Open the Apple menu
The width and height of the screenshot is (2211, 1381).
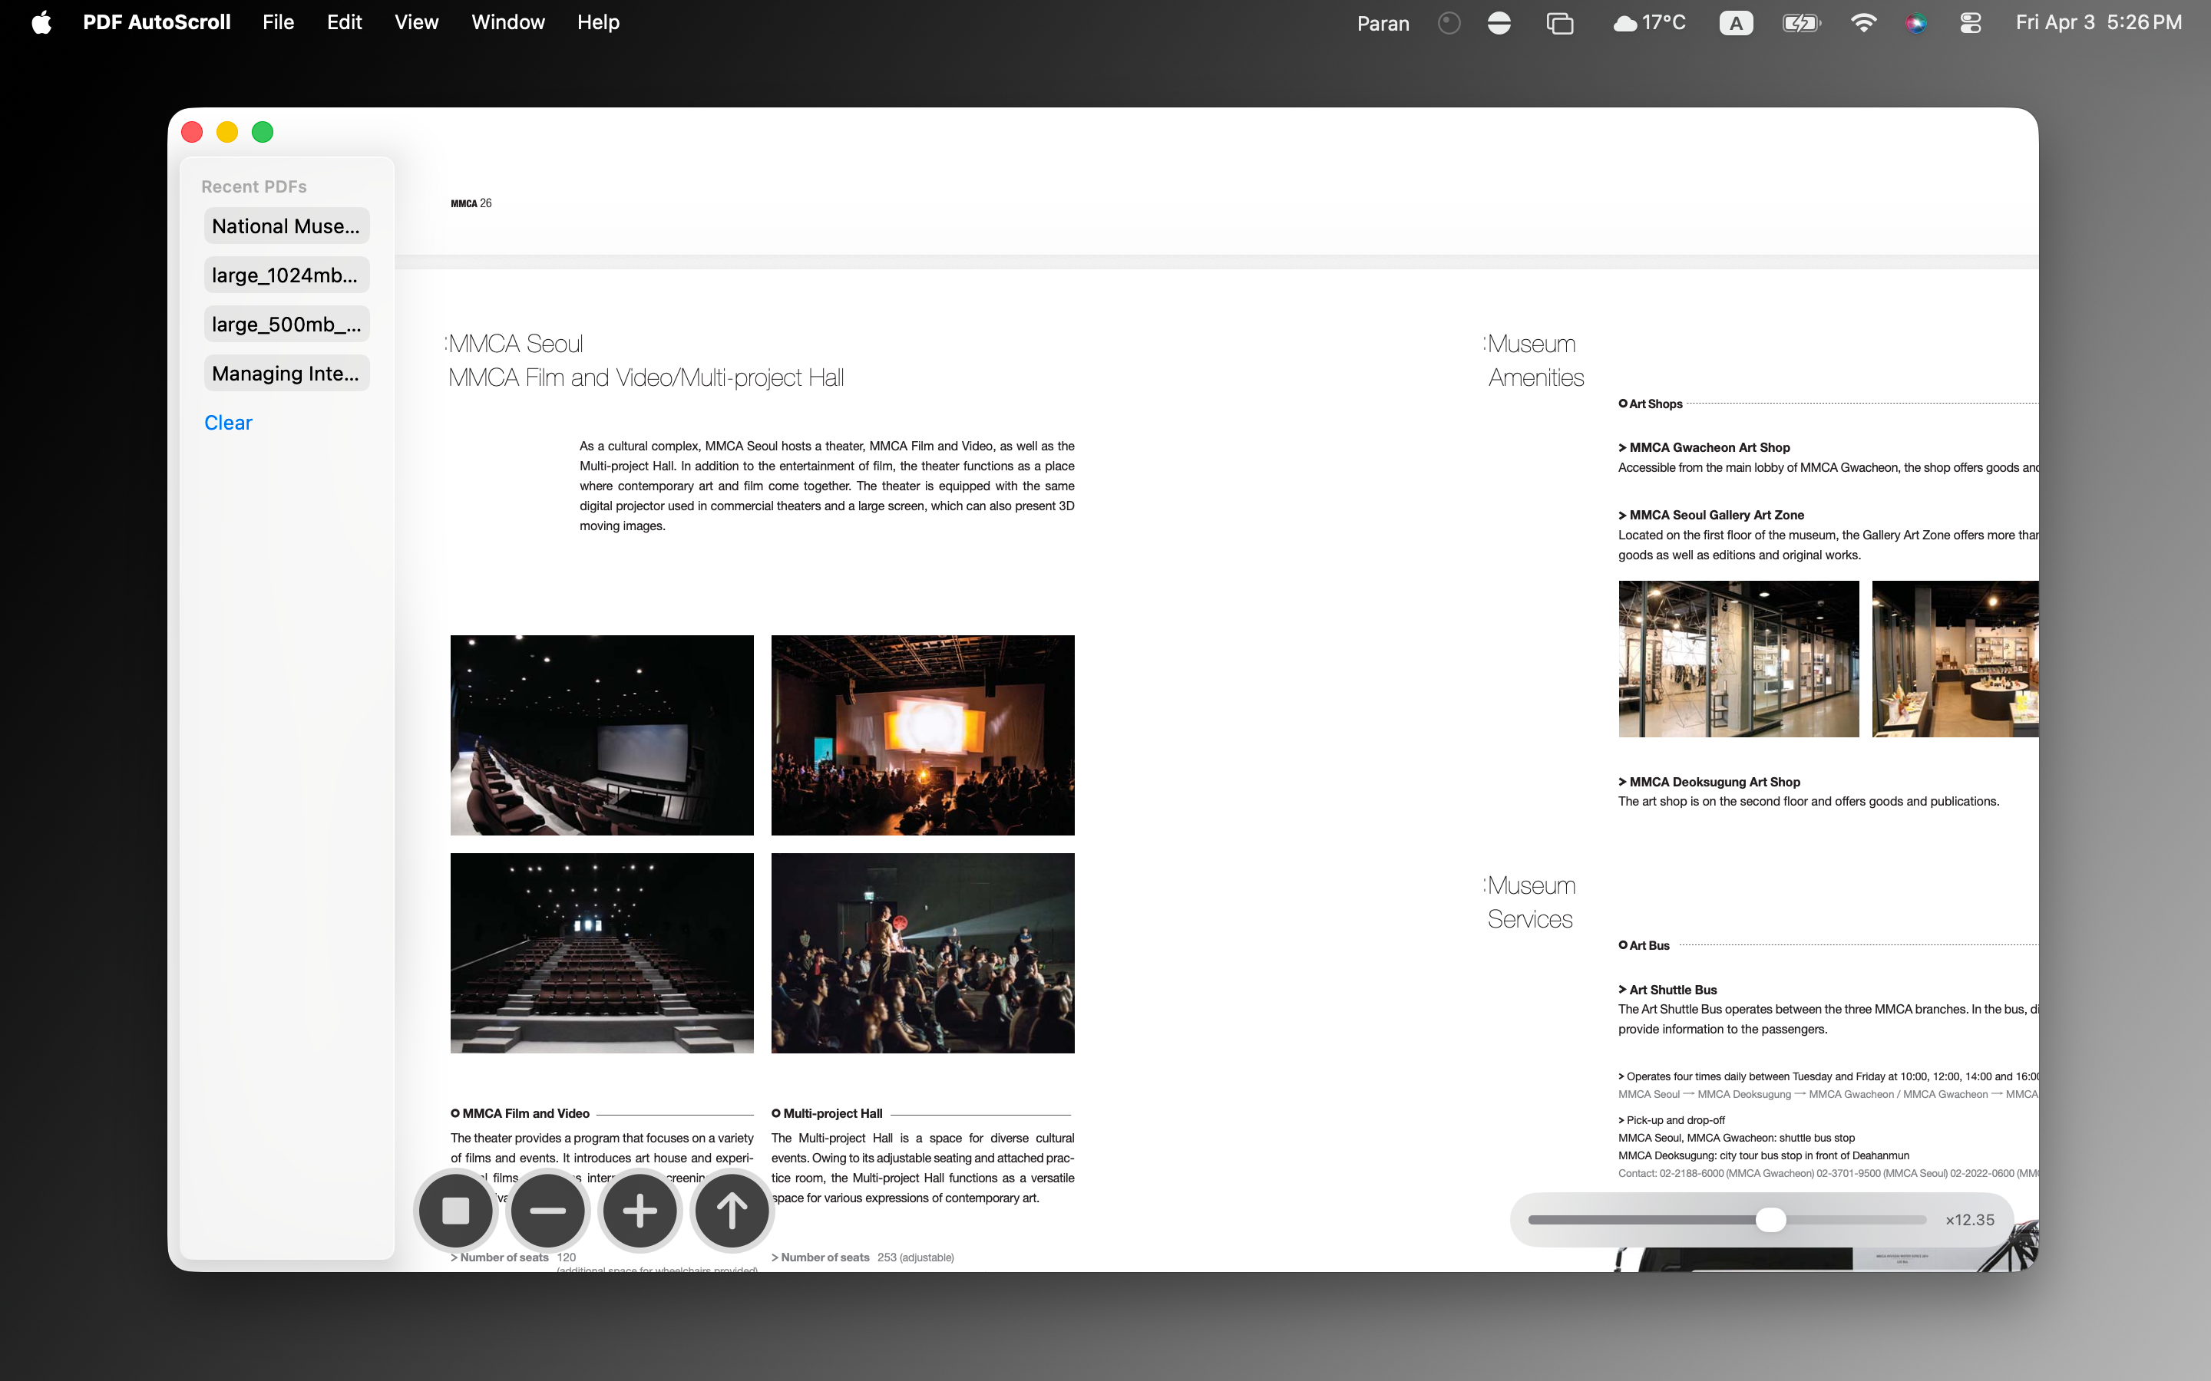click(41, 22)
